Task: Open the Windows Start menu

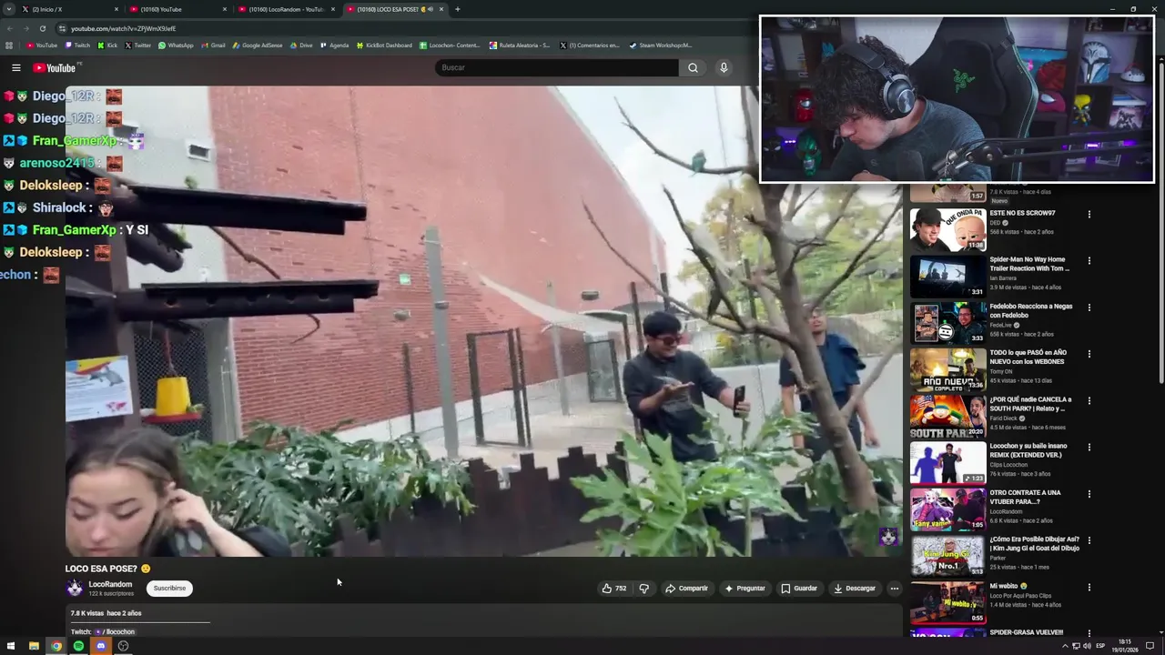Action: pyautogui.click(x=11, y=646)
